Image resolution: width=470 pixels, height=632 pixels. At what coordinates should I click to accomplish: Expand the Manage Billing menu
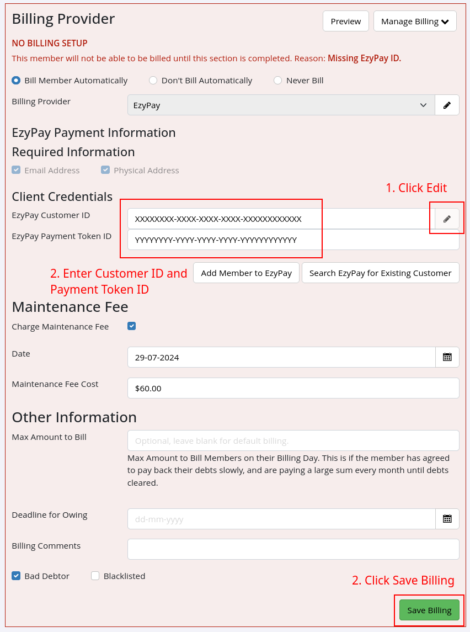click(415, 21)
